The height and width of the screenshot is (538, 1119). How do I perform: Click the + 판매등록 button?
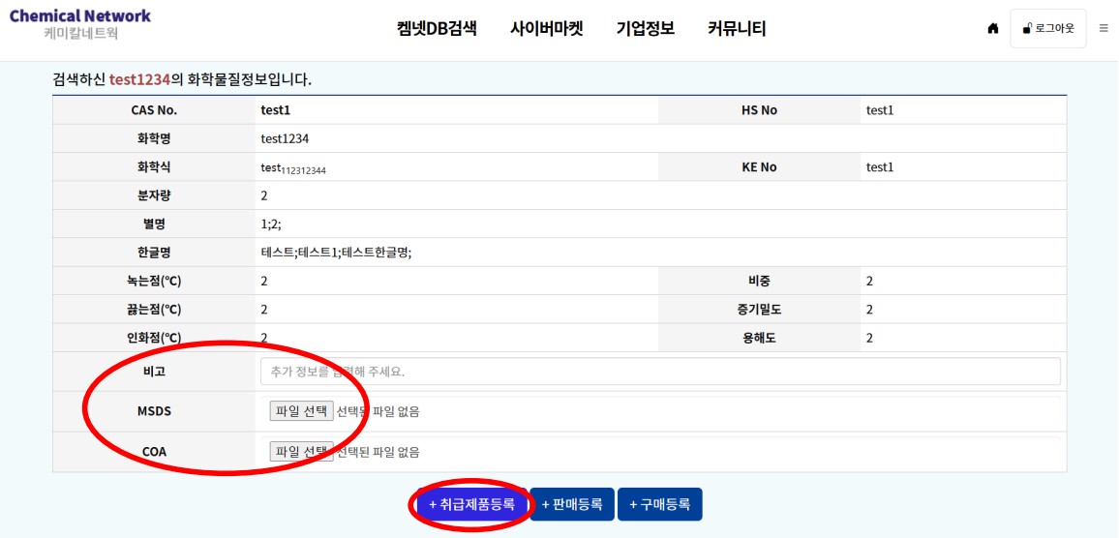pyautogui.click(x=571, y=504)
